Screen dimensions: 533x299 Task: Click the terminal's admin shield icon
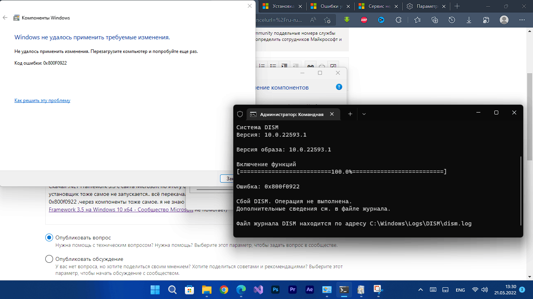240,114
